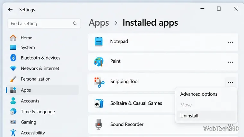Click the Solitaire cards icon
This screenshot has width=244, height=137.
point(99,103)
